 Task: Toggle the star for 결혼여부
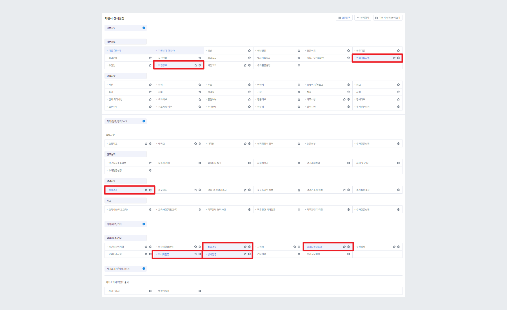[x=299, y=99]
